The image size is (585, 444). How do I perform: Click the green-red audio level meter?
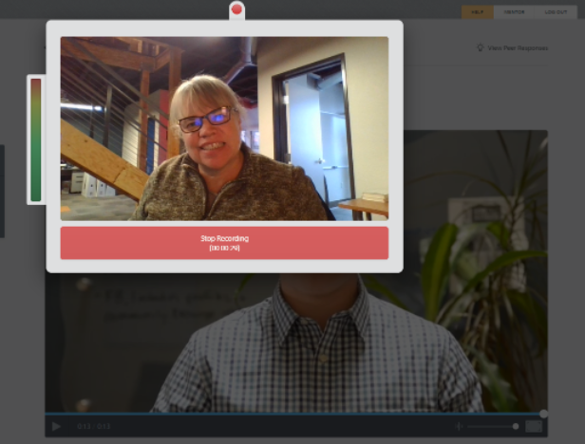point(36,139)
